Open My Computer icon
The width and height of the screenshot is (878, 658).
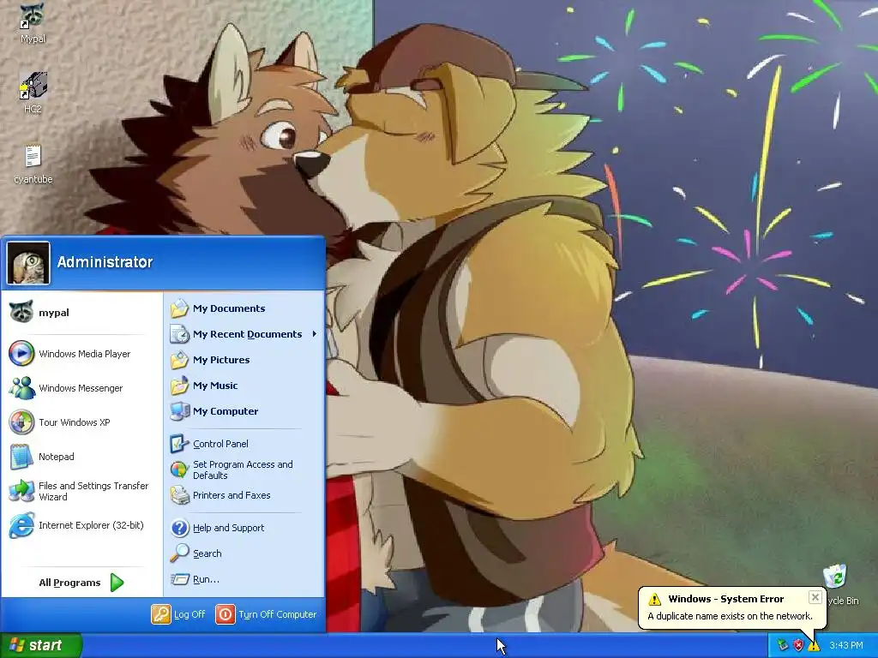(179, 411)
